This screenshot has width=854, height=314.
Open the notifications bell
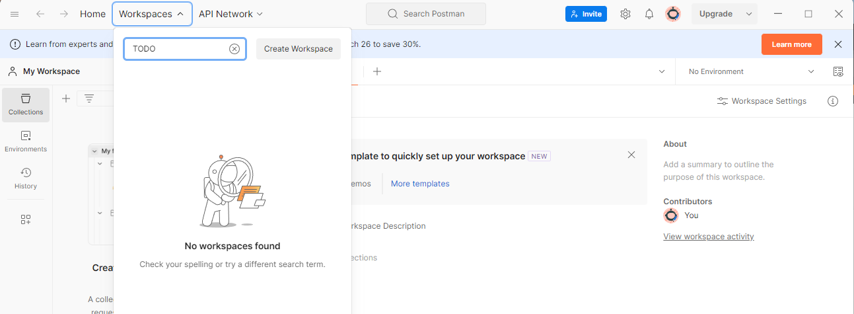(x=649, y=14)
